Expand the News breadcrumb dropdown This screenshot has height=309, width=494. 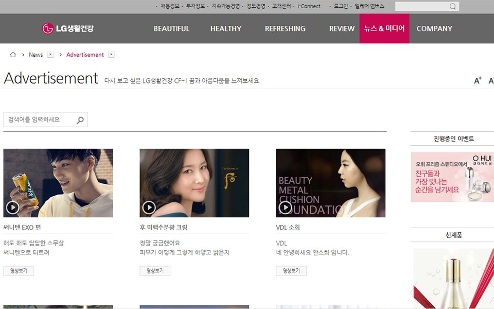[50, 55]
